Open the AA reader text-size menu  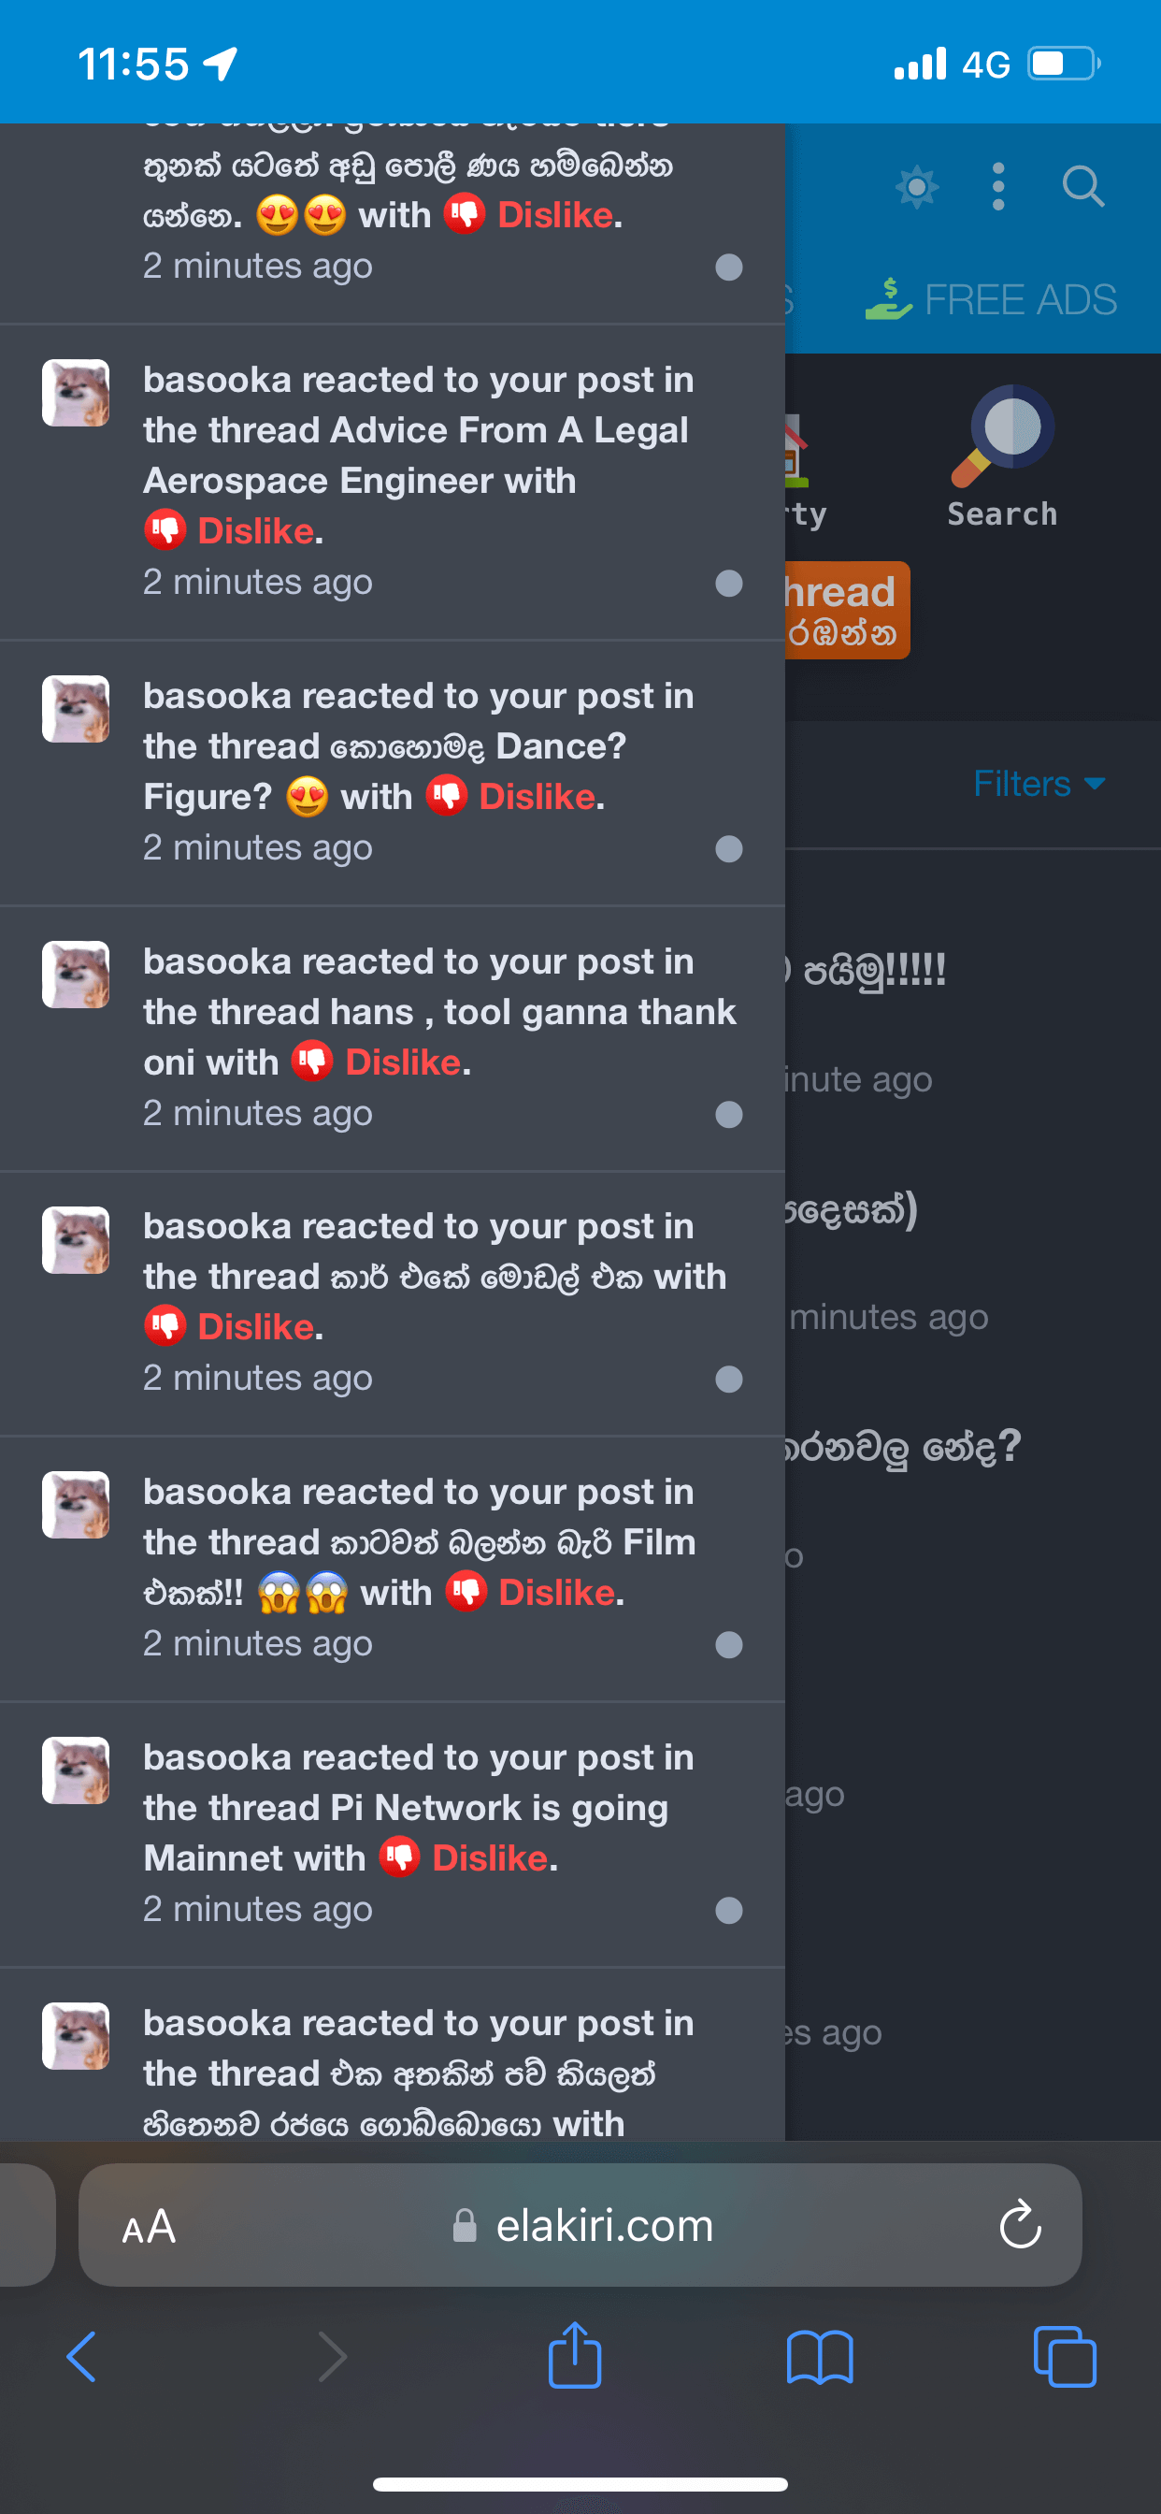(150, 2226)
